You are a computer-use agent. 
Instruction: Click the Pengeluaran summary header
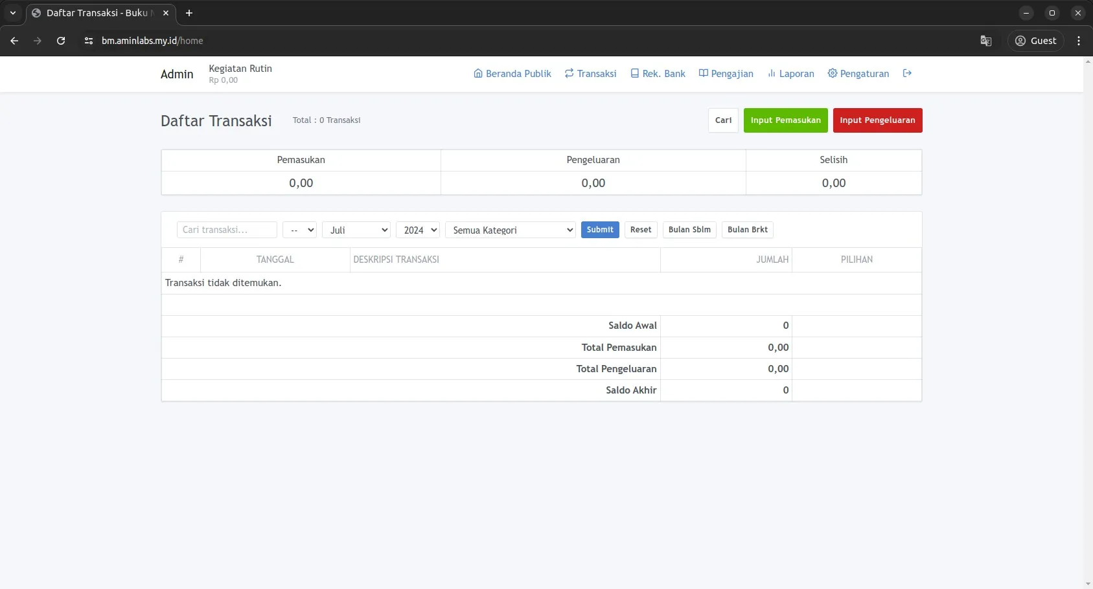pyautogui.click(x=593, y=160)
